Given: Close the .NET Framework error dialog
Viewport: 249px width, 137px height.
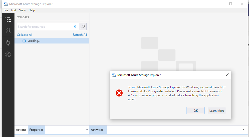Looking at the screenshot, I should click(227, 75).
